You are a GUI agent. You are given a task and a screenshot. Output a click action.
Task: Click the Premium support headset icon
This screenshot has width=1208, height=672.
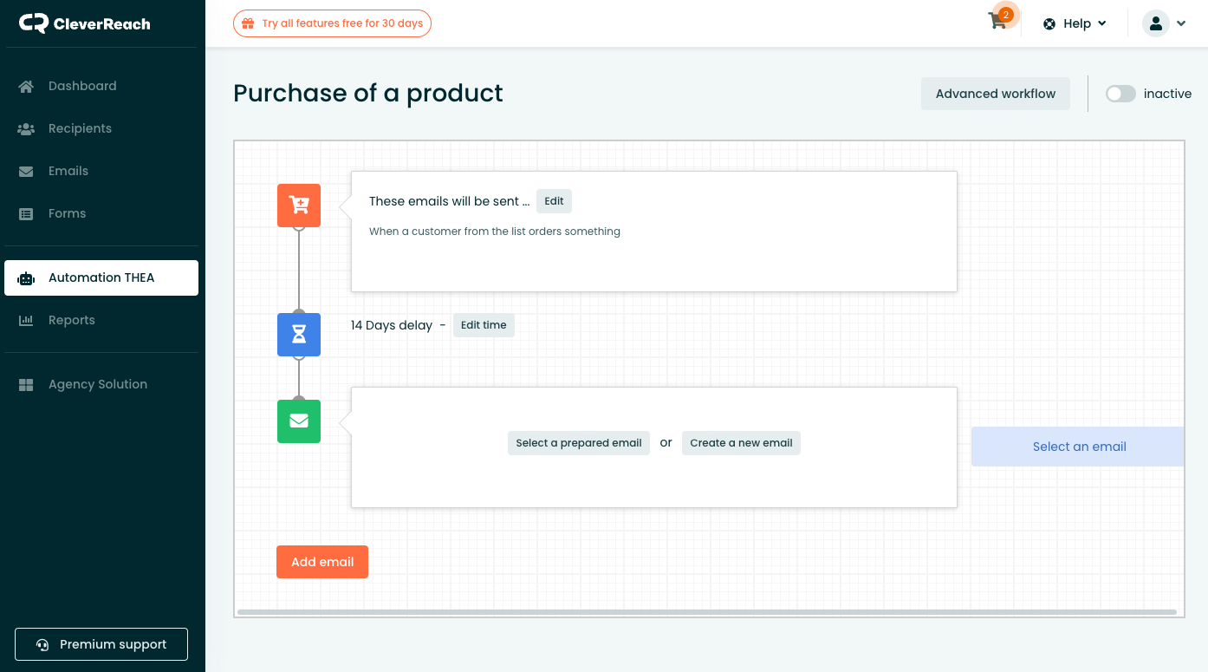[41, 644]
